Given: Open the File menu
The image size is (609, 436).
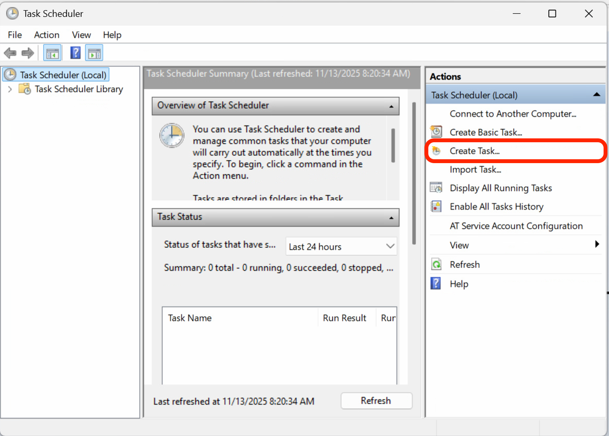Looking at the screenshot, I should click(15, 35).
